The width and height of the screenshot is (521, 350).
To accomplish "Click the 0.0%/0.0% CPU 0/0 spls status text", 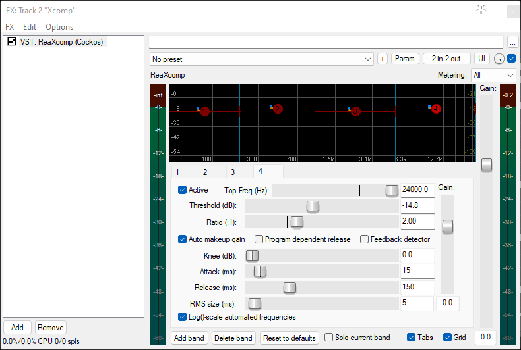I will coord(41,341).
